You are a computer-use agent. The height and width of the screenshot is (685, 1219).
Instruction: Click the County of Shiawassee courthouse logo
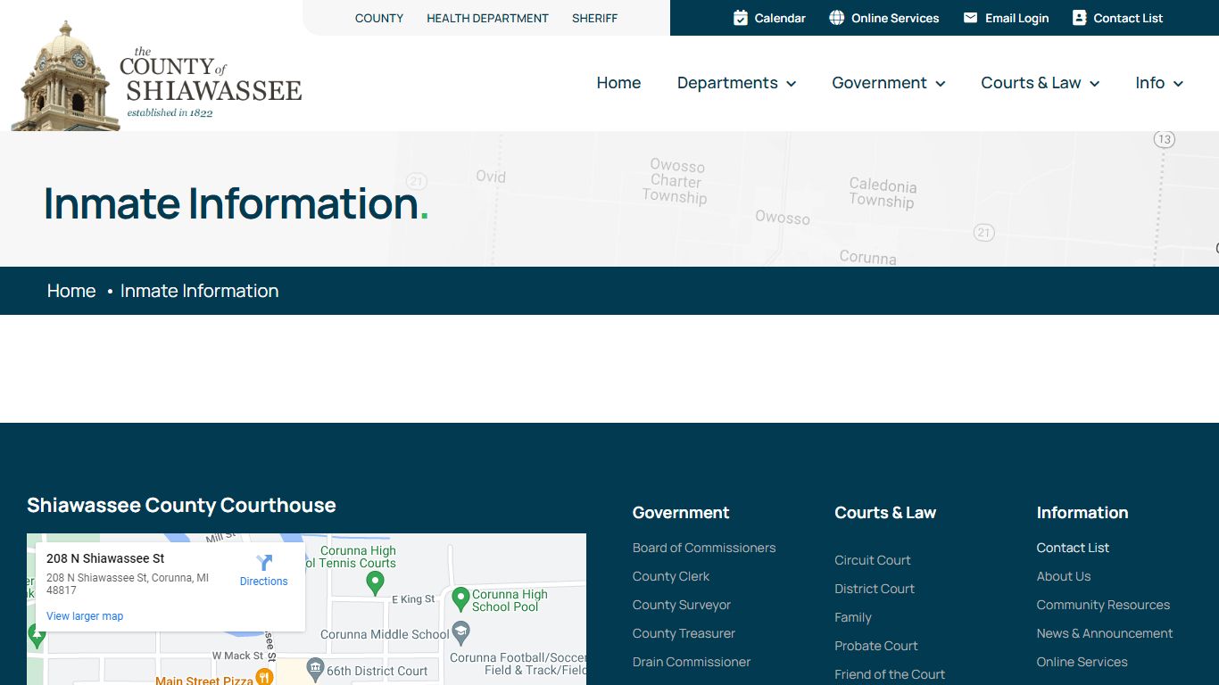click(x=157, y=77)
